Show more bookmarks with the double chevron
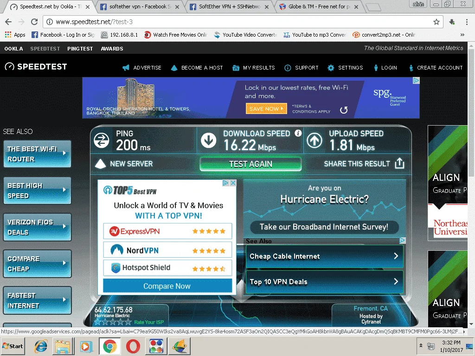 tap(462, 35)
